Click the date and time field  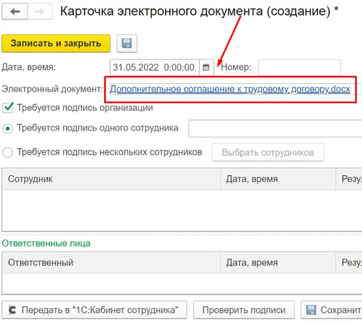pos(154,67)
